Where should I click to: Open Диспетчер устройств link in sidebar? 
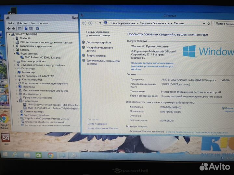[99, 42]
